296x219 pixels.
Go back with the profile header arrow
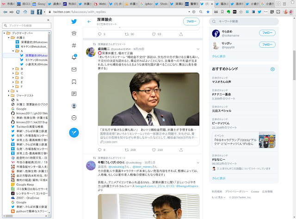(x=89, y=22)
